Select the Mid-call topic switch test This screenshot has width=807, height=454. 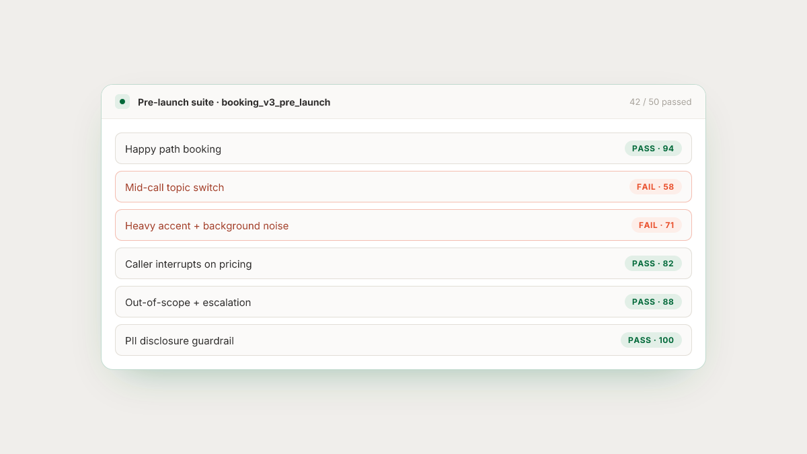[403, 187]
